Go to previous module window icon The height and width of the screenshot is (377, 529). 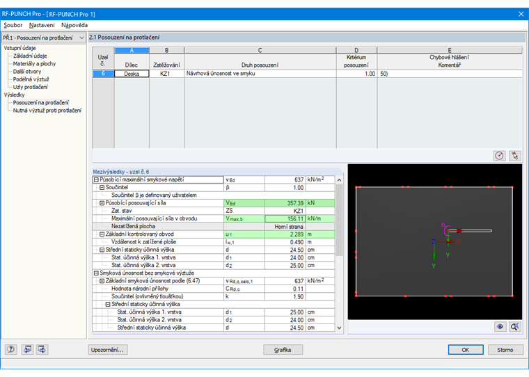27,349
